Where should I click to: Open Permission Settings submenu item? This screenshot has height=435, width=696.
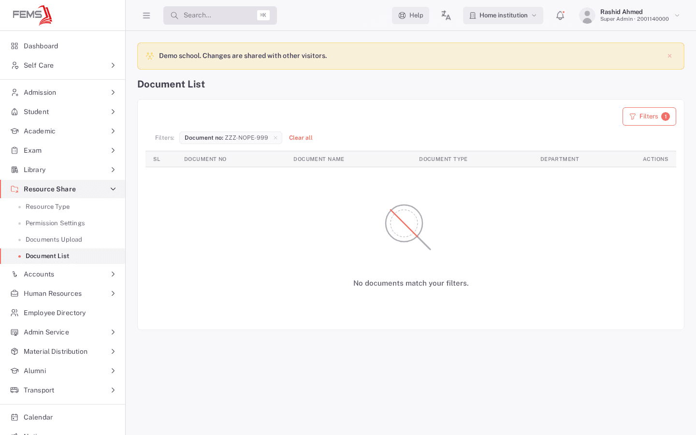63,223
